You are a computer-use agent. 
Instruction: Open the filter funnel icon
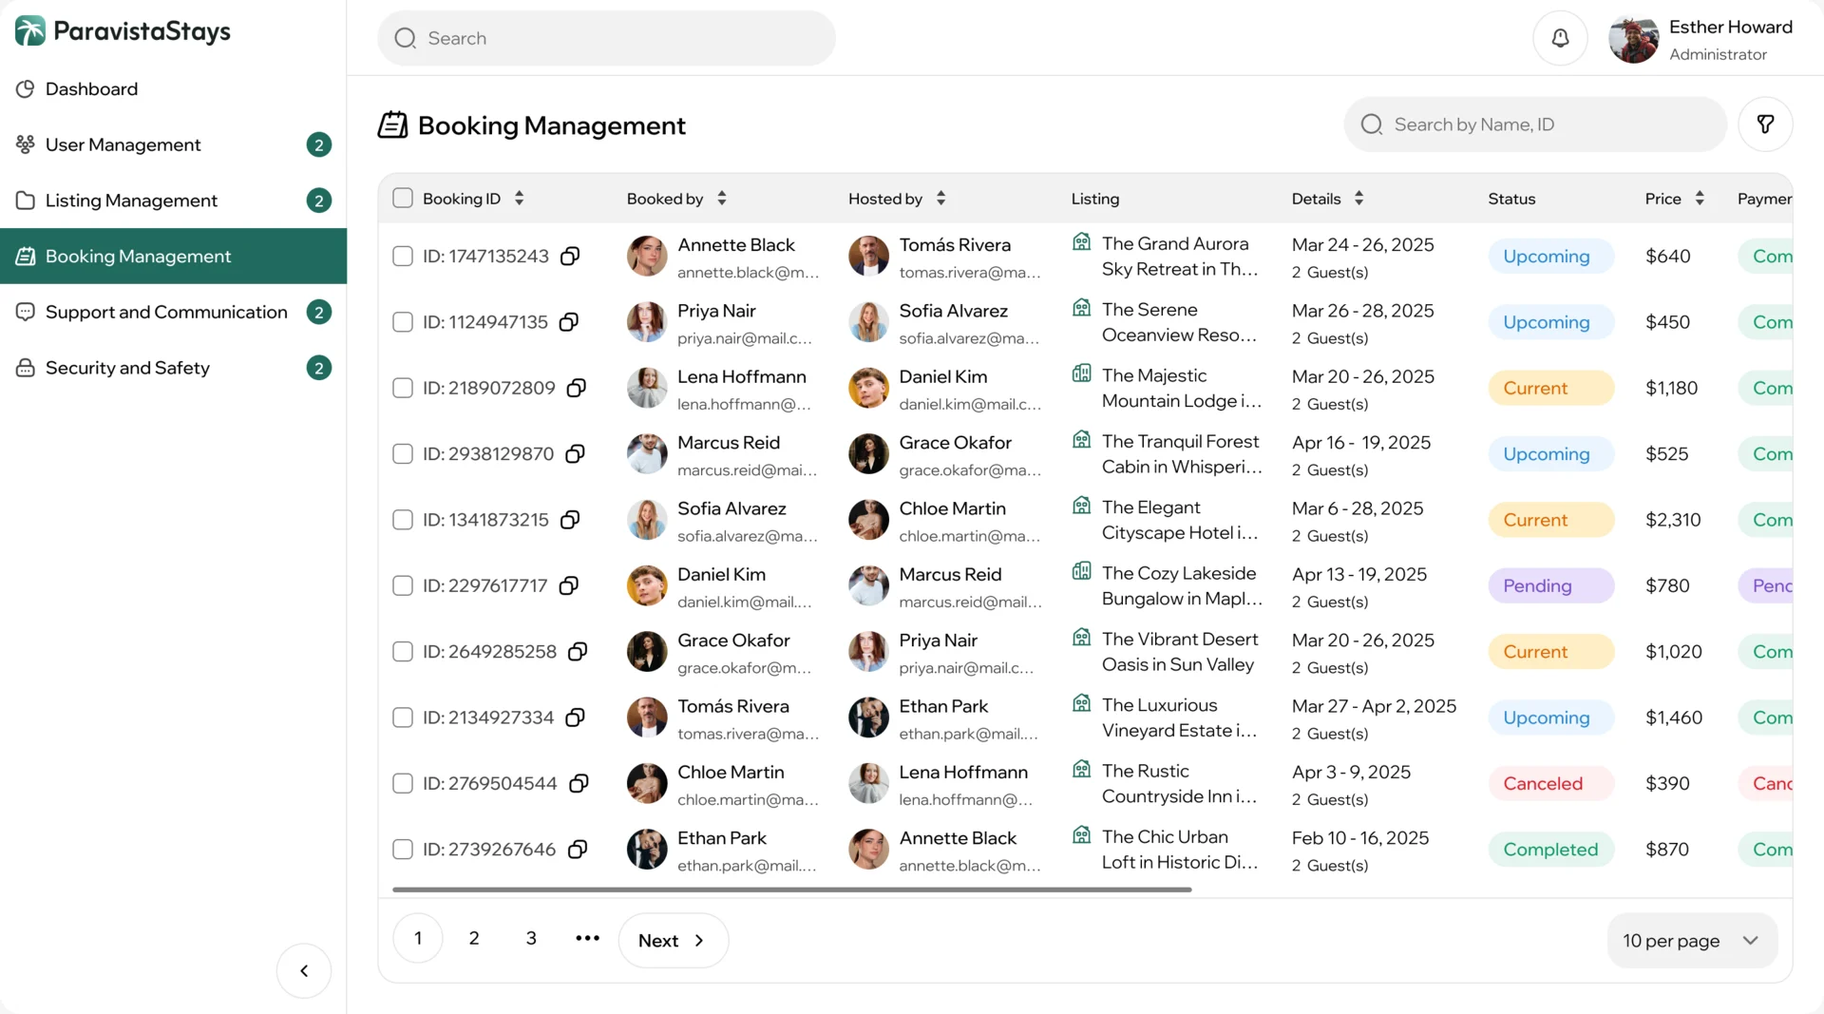1765,124
